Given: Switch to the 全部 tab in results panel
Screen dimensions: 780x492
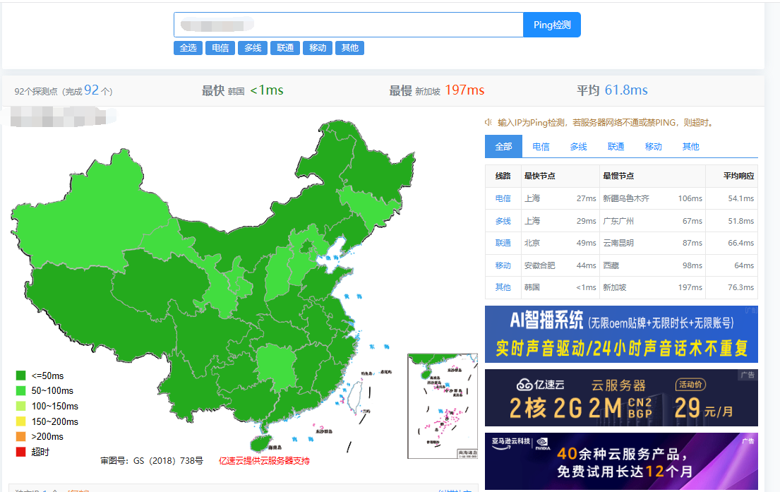Looking at the screenshot, I should point(503,146).
